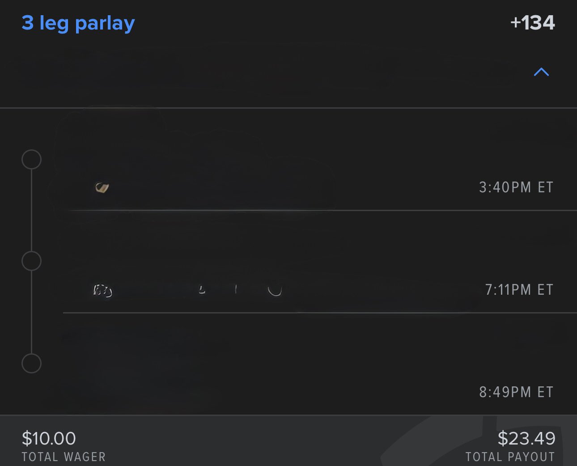The width and height of the screenshot is (577, 466).
Task: Click the gold team logo in first leg
Action: pos(102,188)
